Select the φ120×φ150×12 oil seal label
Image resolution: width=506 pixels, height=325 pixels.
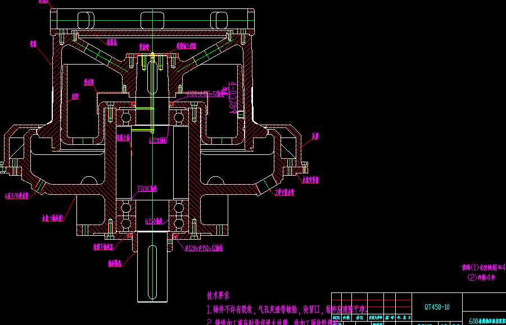(x=204, y=248)
